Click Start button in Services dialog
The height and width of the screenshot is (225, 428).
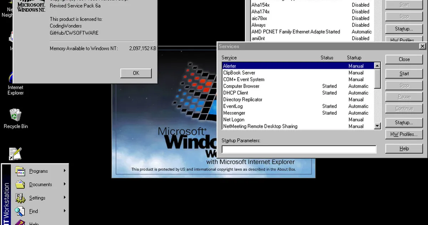pyautogui.click(x=404, y=74)
